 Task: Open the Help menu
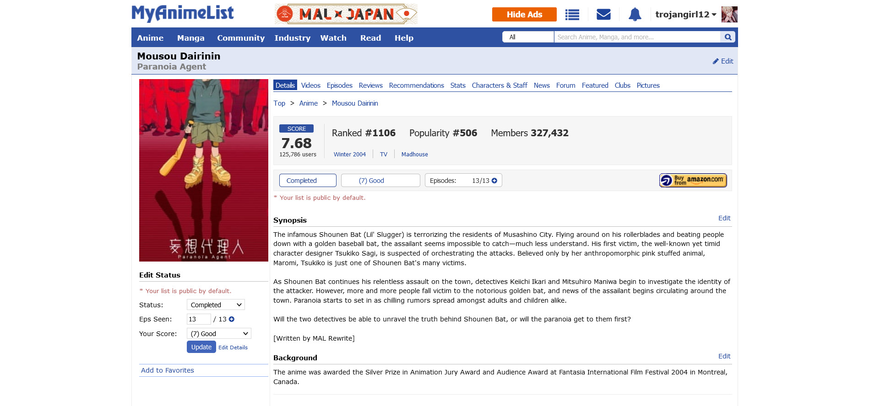(x=404, y=38)
